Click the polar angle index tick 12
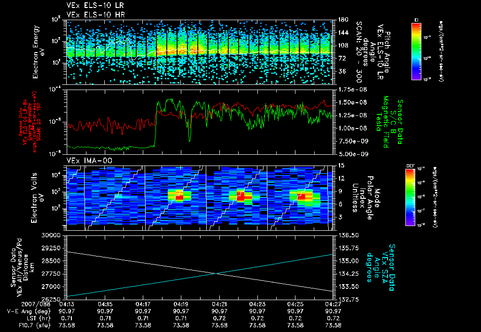Screen dimensions: 481x332 (341, 179)
